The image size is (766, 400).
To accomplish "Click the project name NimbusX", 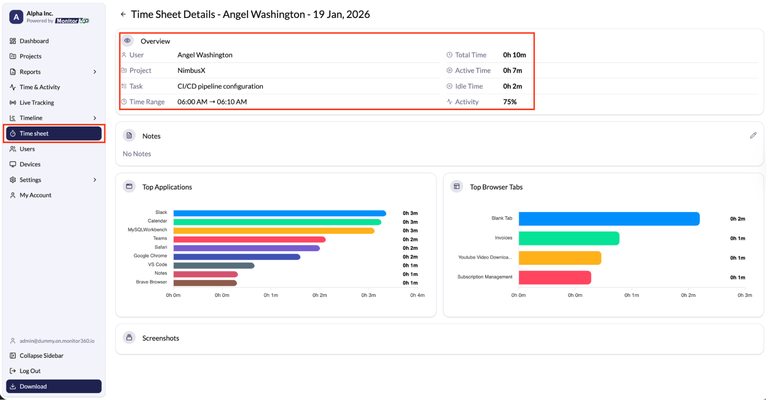I will [191, 70].
